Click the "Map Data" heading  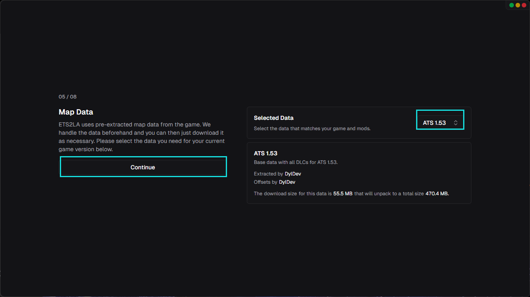pos(76,112)
